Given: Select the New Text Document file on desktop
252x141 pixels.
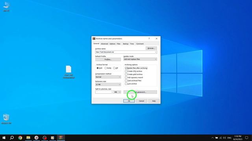Looking at the screenshot, I should [x=69, y=72].
